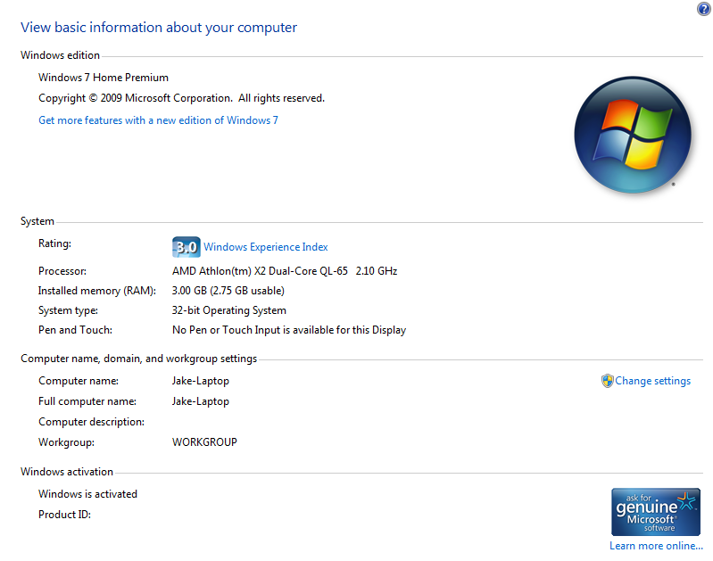Viewport: 713px width, 561px height.
Task: Click the Microsoft Corporation copyright line
Action: [x=181, y=98]
